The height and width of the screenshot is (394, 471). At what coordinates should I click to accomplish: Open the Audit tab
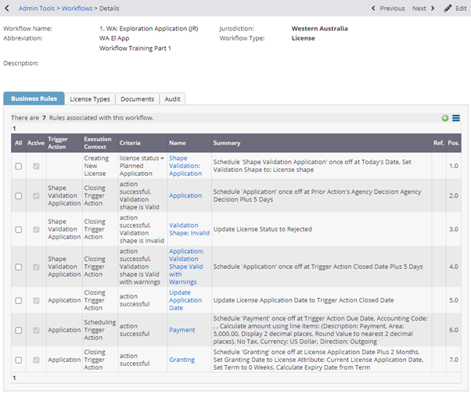[172, 99]
